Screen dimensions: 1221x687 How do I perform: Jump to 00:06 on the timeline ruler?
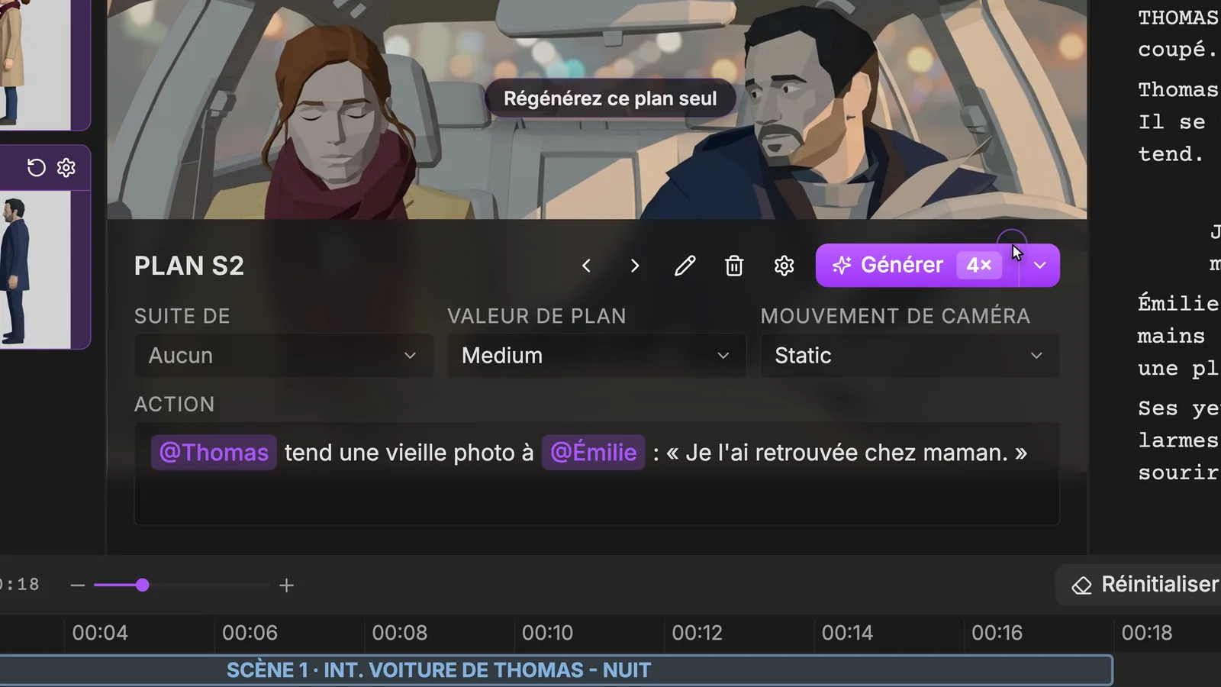tap(250, 633)
